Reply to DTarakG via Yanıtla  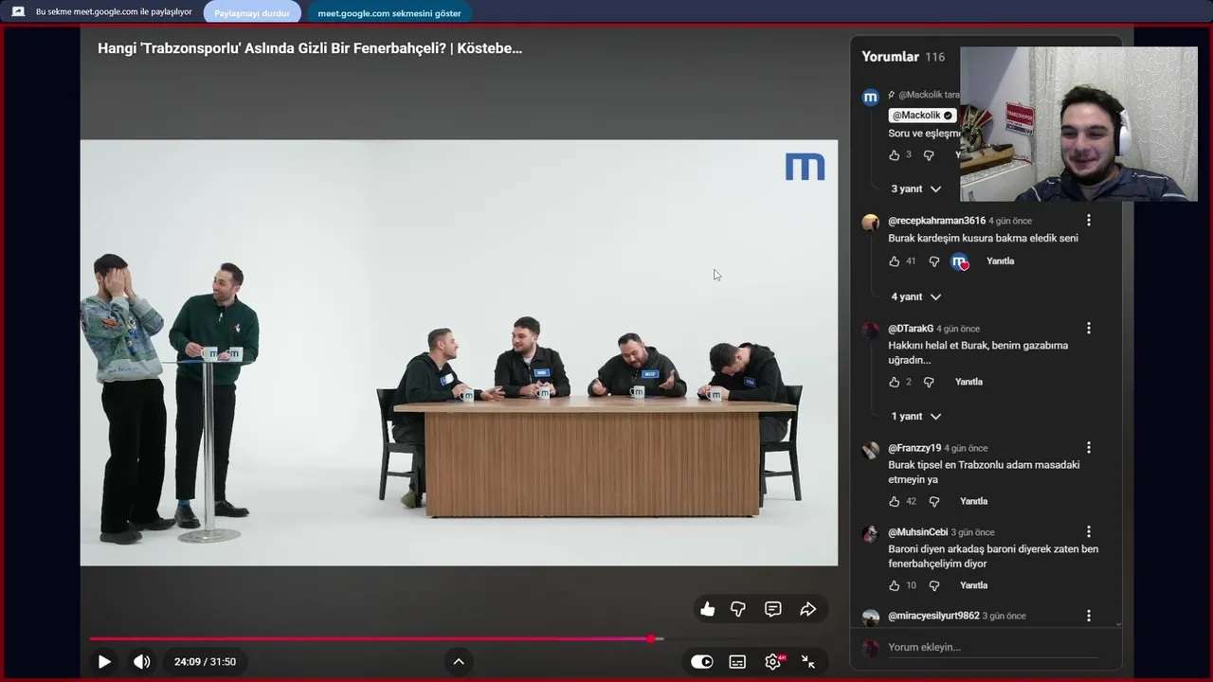(x=969, y=382)
